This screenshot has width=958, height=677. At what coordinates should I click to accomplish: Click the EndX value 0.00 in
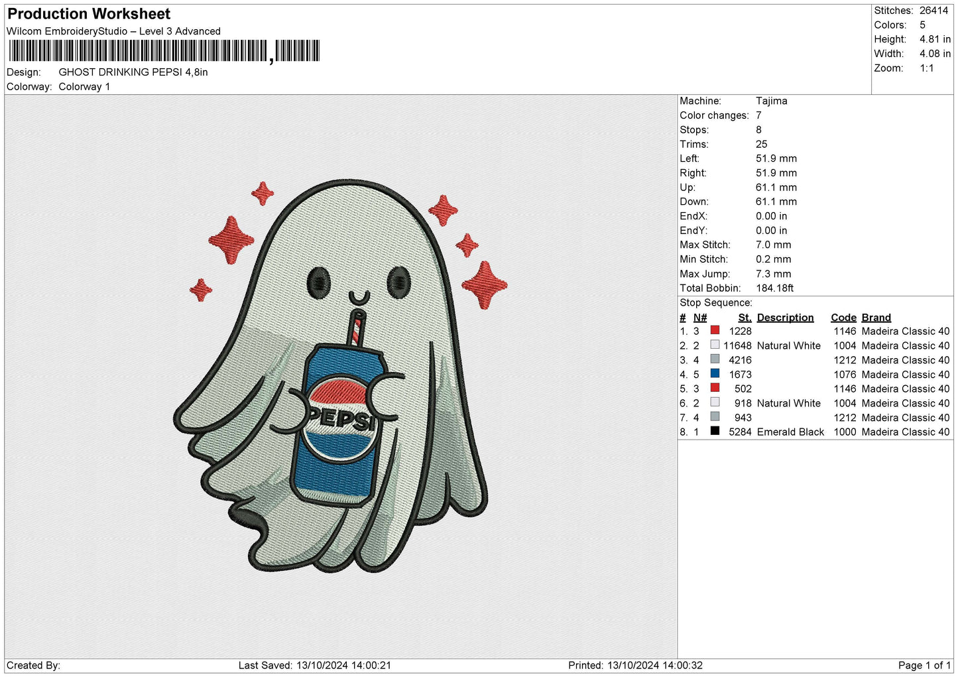pos(772,216)
